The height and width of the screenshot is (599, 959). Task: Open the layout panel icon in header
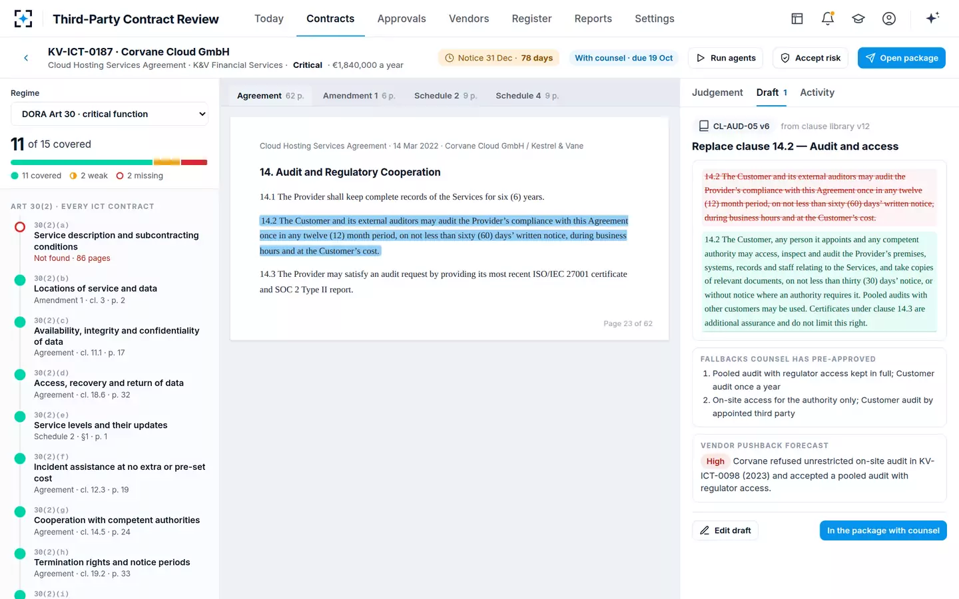(x=797, y=19)
